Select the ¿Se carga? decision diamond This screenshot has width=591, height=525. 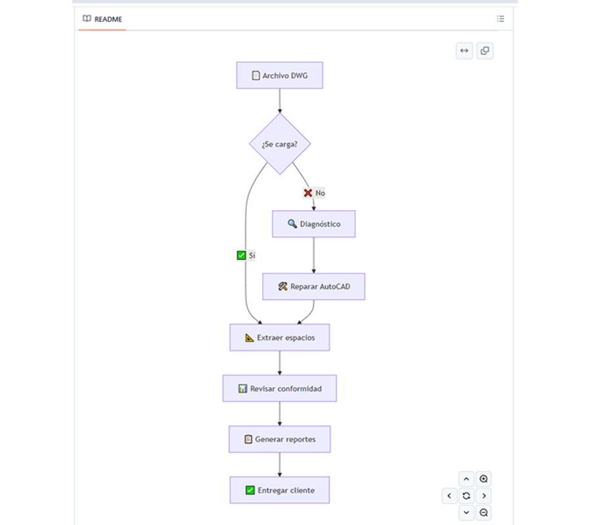(280, 144)
